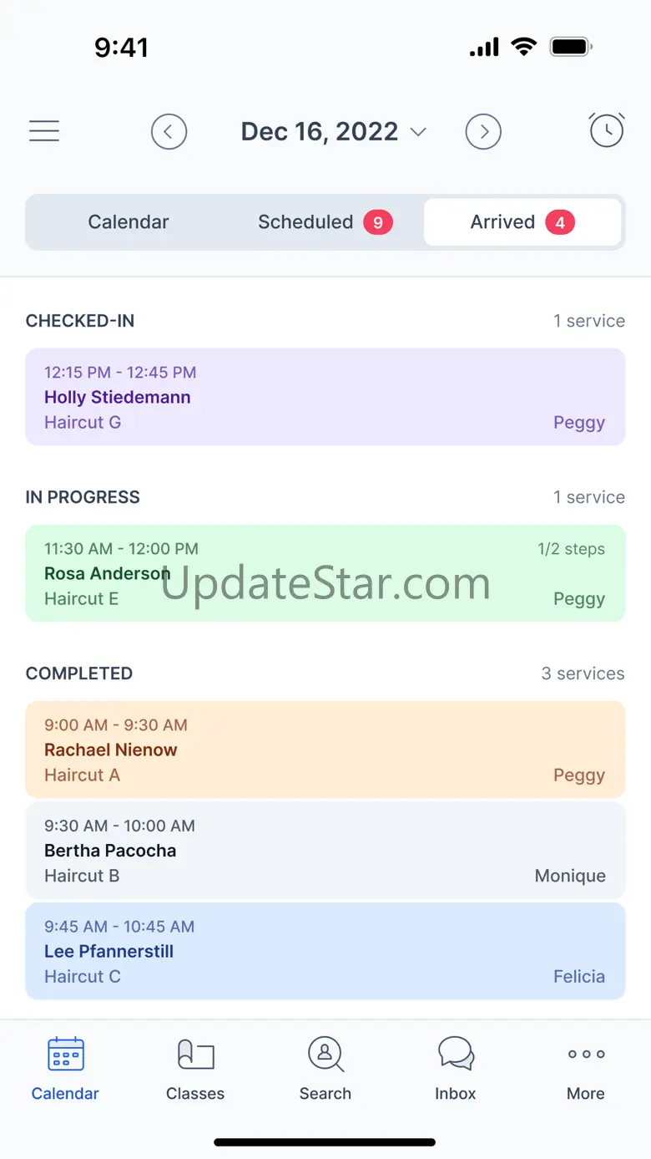
Task: Tap the red Scheduled count badge
Action: [378, 222]
